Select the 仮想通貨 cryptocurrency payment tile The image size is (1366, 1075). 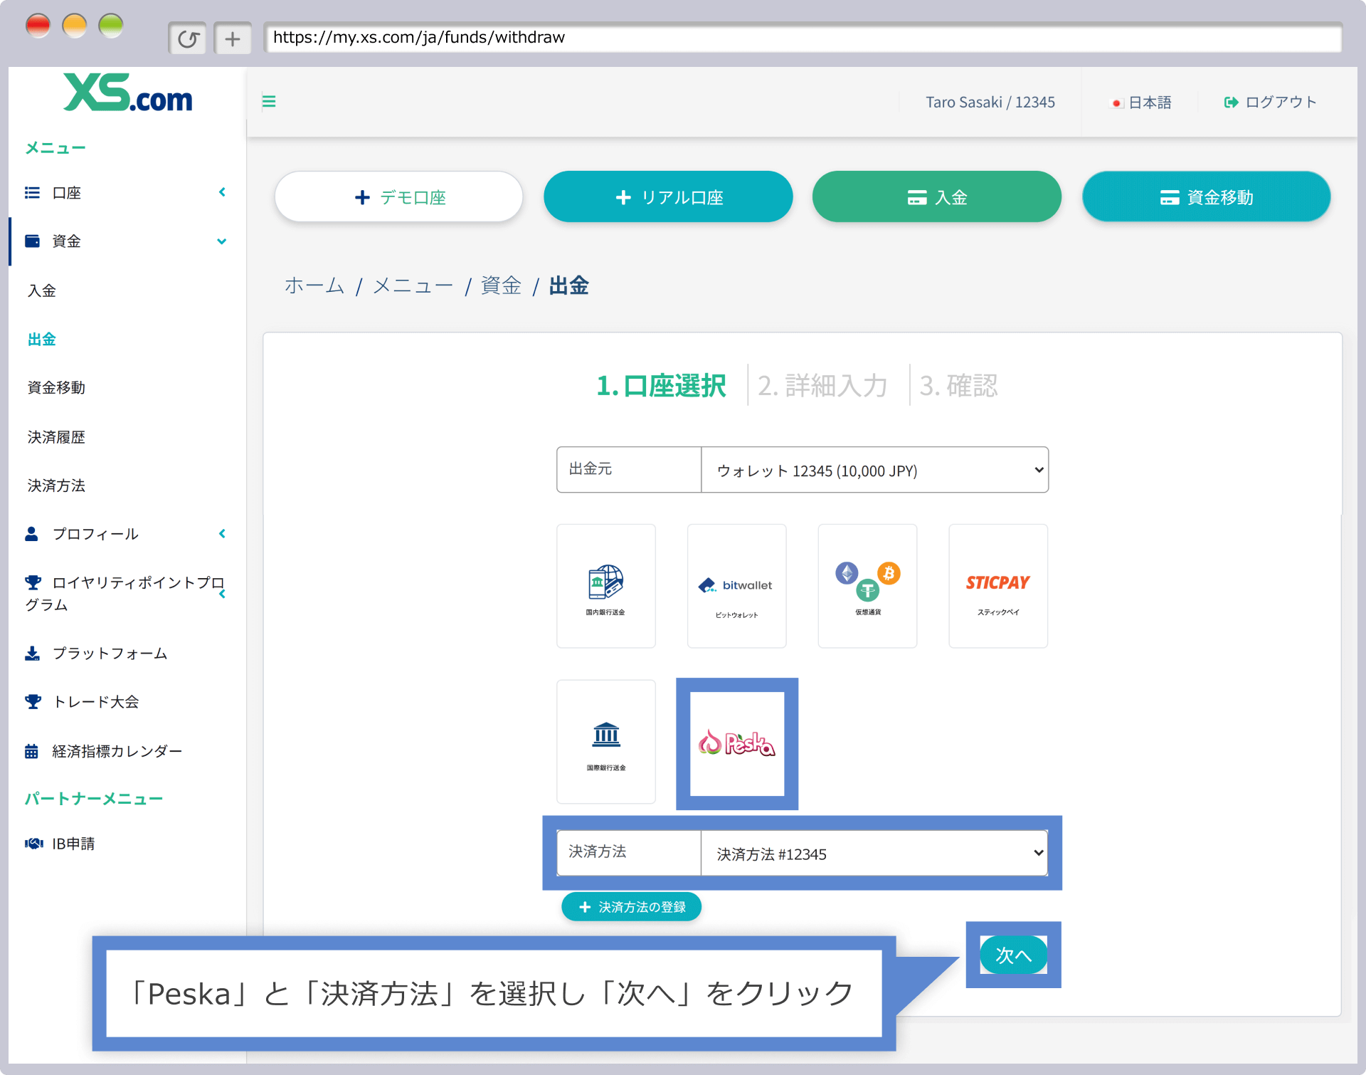(x=868, y=586)
